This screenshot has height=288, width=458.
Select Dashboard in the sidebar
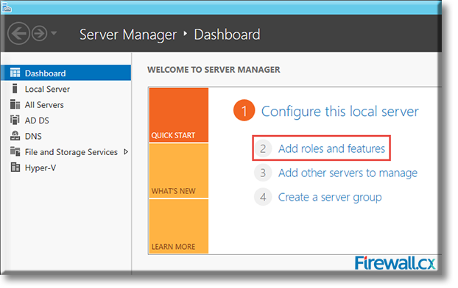66,73
